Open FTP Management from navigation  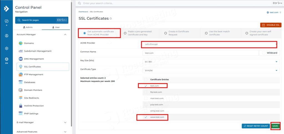[34, 74]
